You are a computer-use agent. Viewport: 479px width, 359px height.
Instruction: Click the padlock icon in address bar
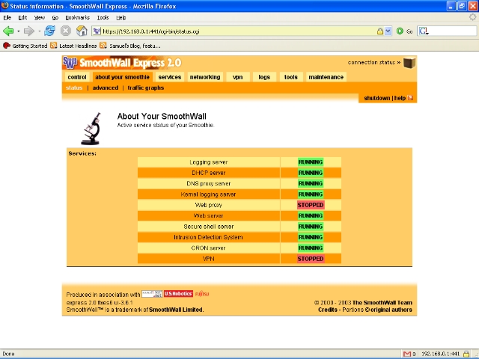(x=380, y=31)
